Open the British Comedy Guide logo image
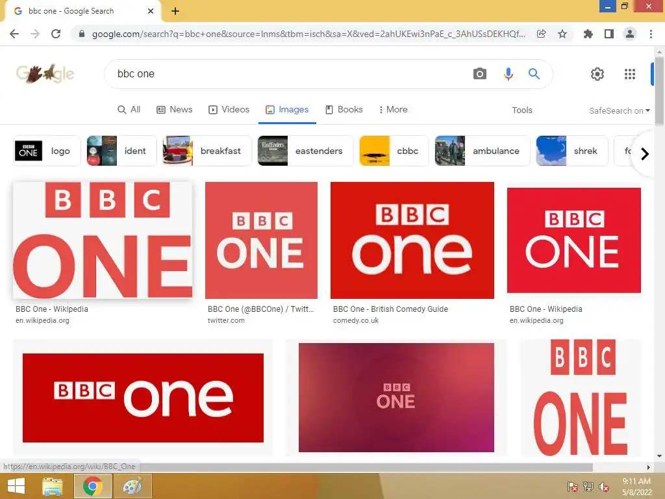The image size is (665, 499). [412, 240]
